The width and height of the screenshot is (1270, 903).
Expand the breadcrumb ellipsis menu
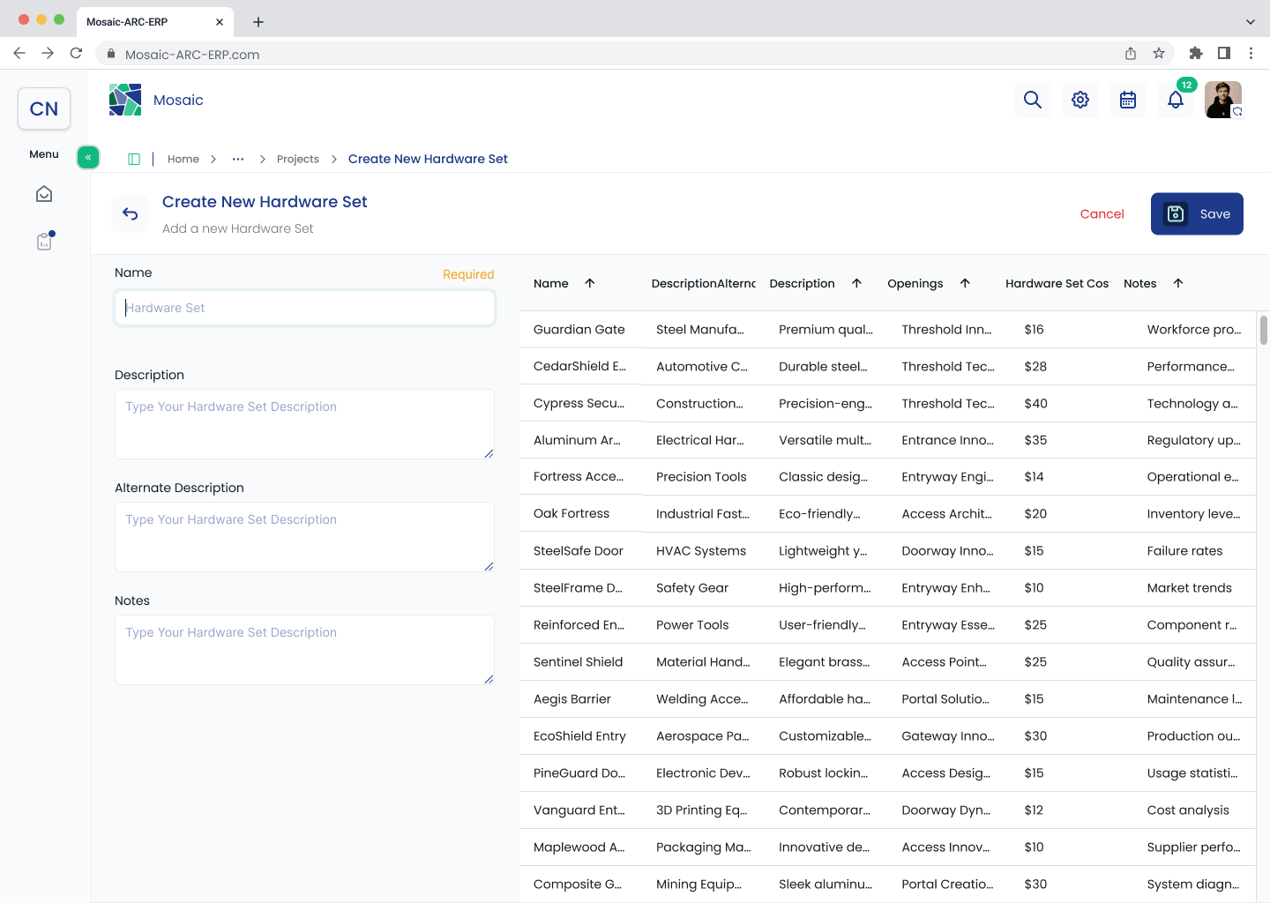(x=238, y=159)
